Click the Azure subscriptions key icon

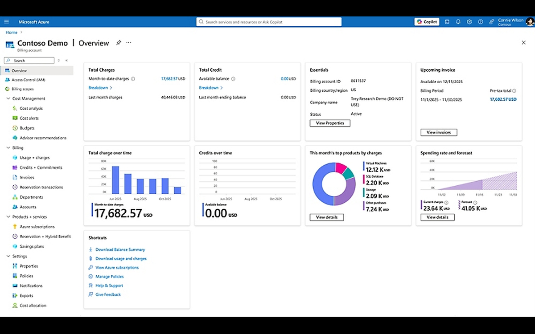pyautogui.click(x=15, y=227)
